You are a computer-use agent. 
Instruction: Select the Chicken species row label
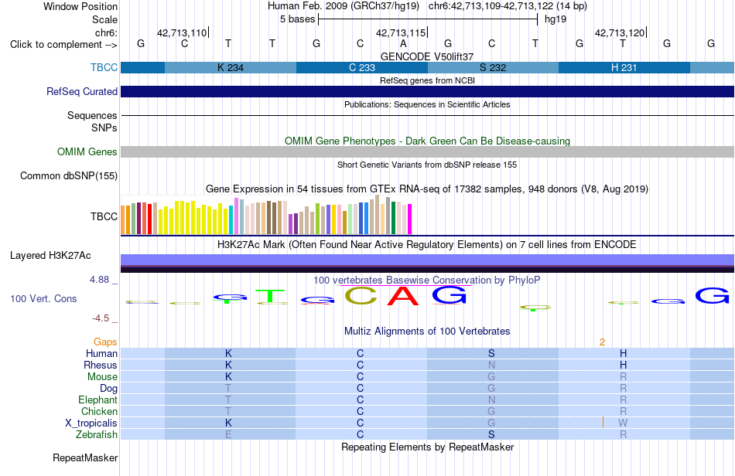[x=99, y=411]
